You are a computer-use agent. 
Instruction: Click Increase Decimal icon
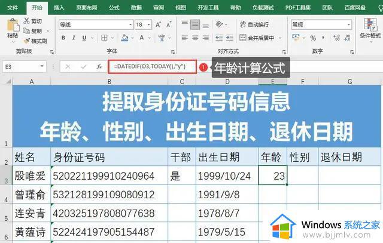pos(336,38)
